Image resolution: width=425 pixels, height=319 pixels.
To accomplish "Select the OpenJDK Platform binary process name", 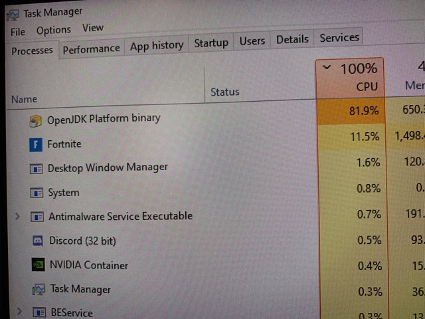I will (x=104, y=119).
